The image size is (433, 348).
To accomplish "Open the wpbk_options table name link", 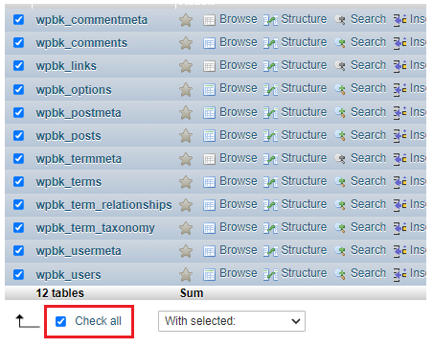I will 74,90.
